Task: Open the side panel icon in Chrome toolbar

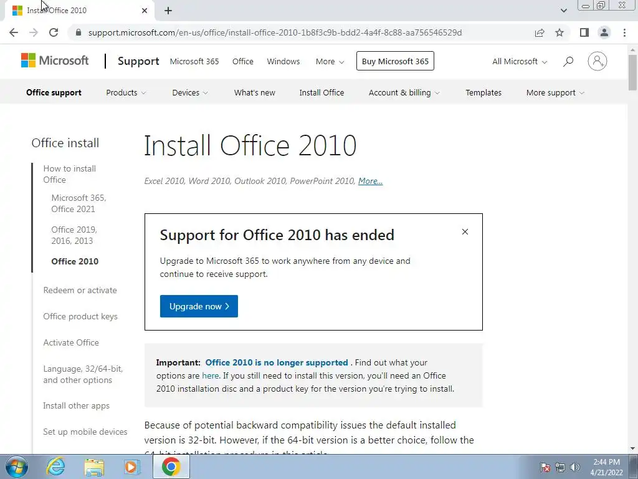Action: coord(584,32)
